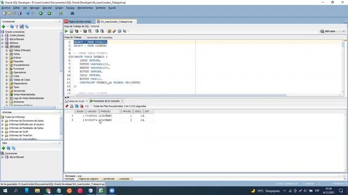This screenshot has height=195, width=348.
Task: Click the Open folder icon in main toolbar
Action: pos(10,14)
